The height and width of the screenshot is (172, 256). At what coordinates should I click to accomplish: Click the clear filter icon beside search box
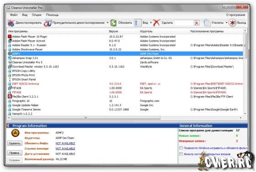click(197, 23)
